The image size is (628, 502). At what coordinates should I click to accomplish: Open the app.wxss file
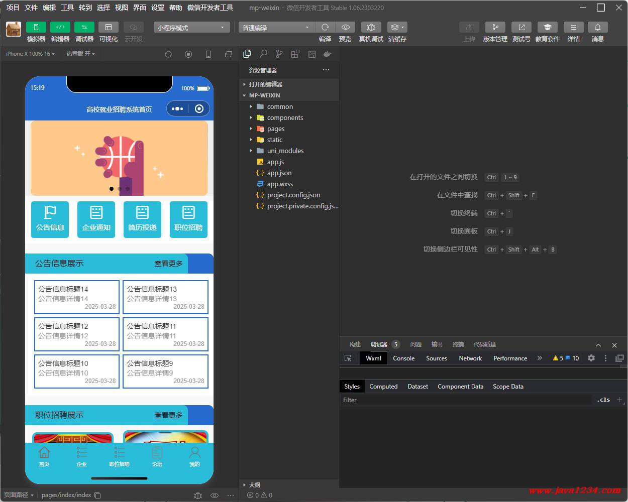click(x=289, y=184)
